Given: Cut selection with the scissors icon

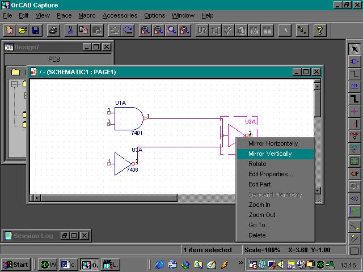Looking at the screenshot, I should 71,30.
